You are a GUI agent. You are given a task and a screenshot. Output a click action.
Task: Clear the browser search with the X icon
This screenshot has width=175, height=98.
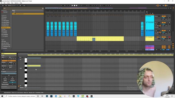click(43, 8)
